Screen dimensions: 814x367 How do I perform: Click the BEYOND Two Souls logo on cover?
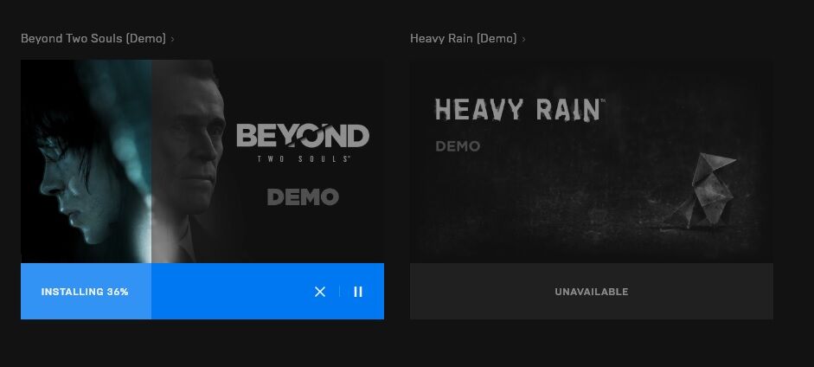(303, 143)
